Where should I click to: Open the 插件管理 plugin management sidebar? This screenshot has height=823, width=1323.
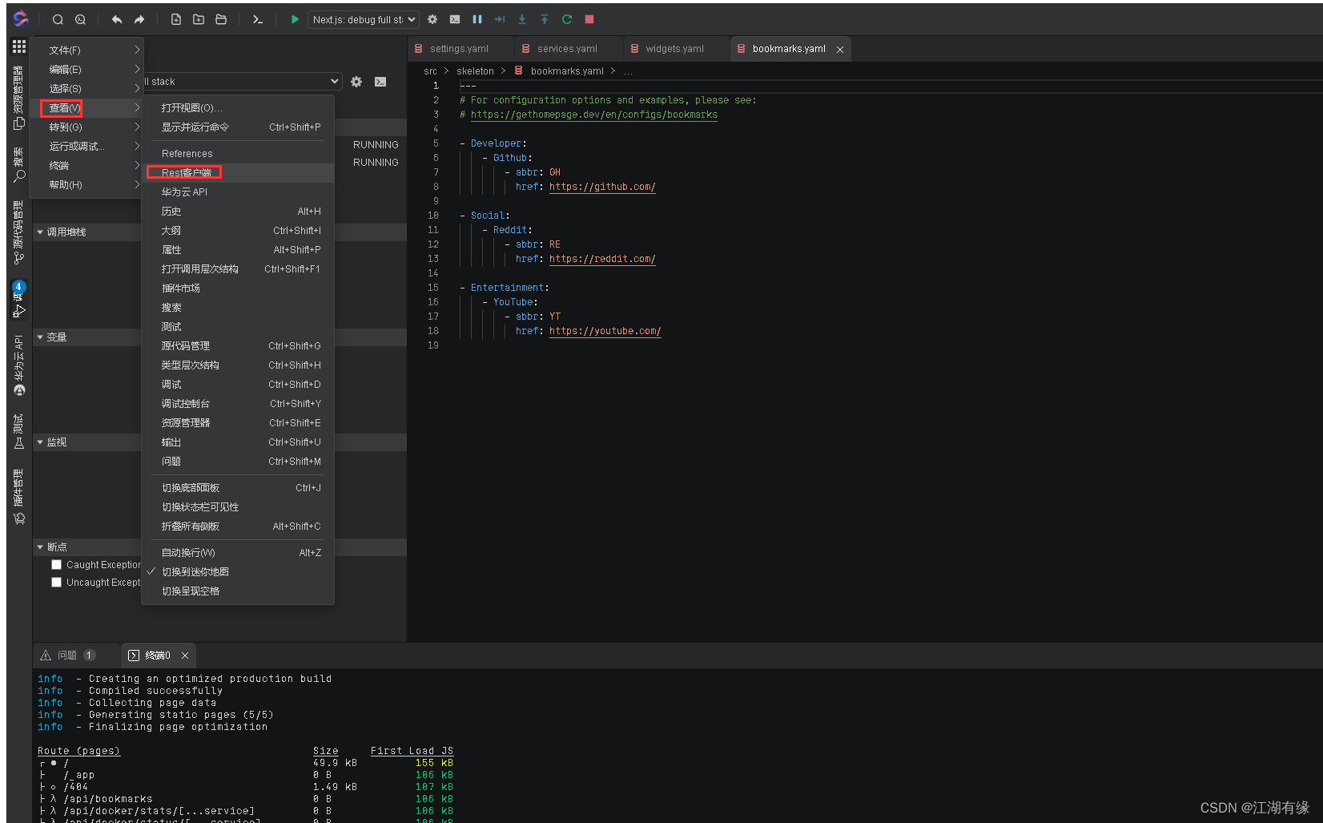[19, 497]
